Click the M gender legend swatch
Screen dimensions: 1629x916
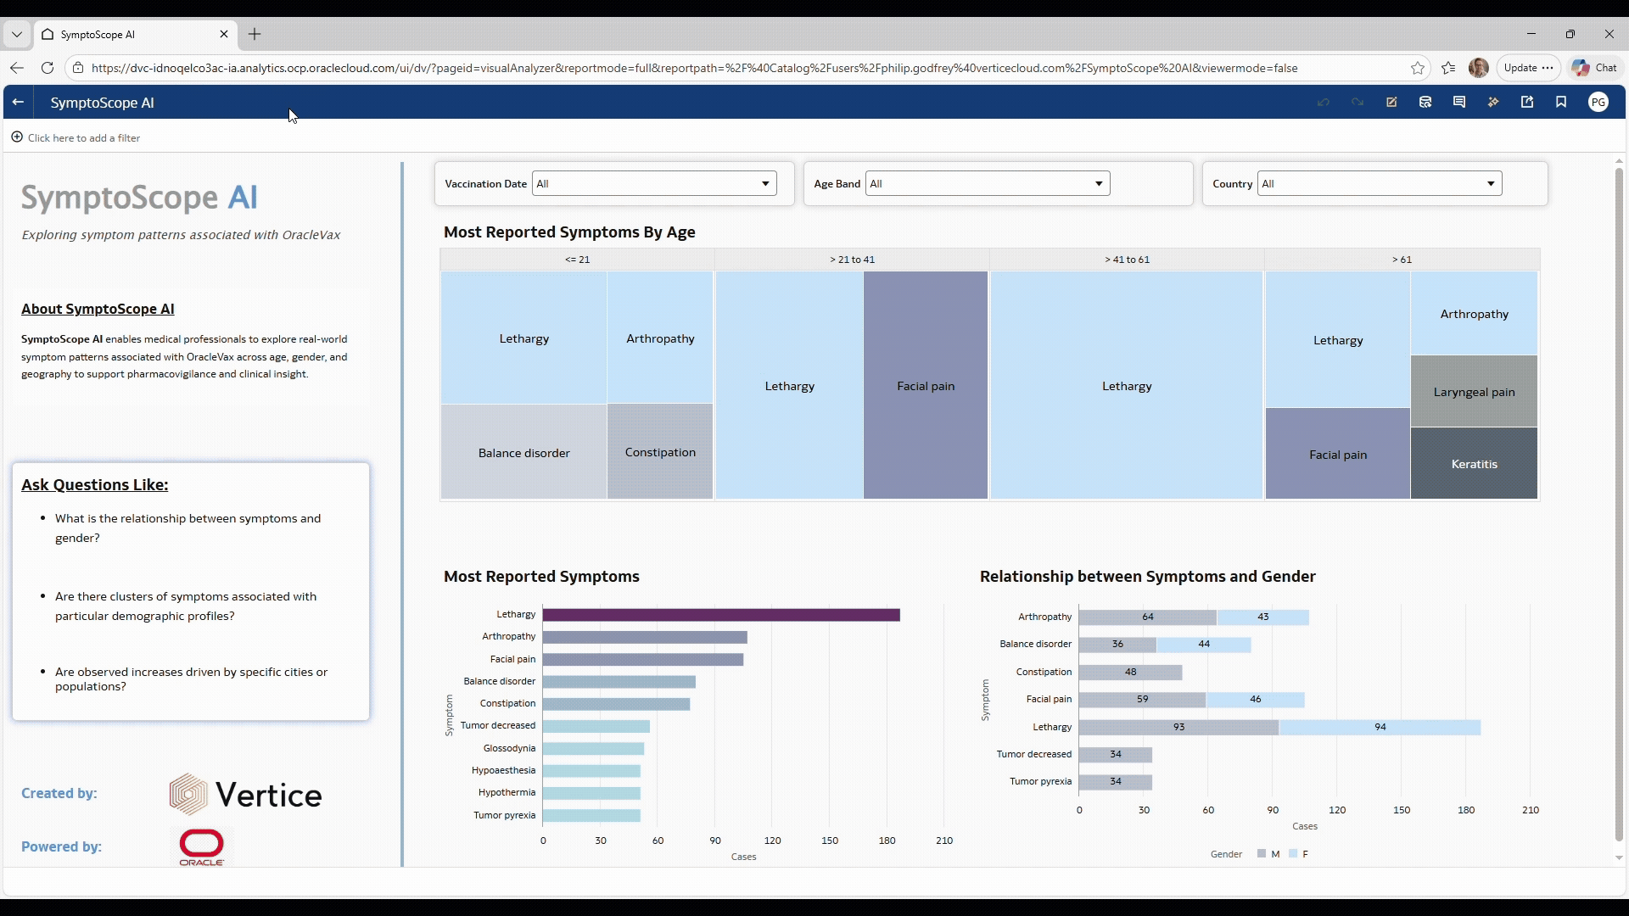click(1262, 854)
